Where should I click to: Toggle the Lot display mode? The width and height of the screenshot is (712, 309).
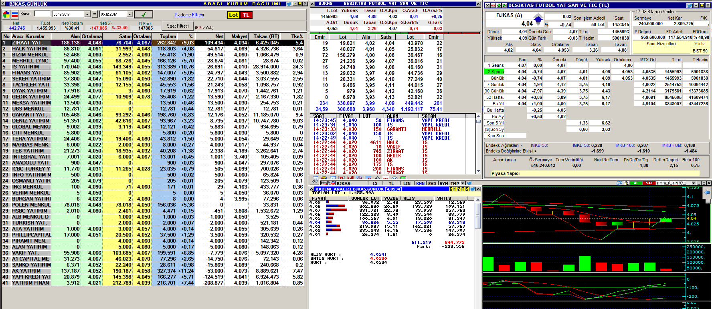(x=233, y=15)
